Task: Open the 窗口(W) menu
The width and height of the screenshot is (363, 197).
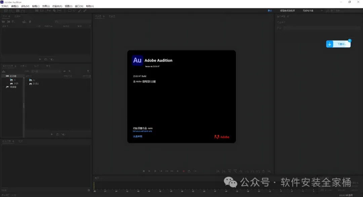Action: point(79,6)
